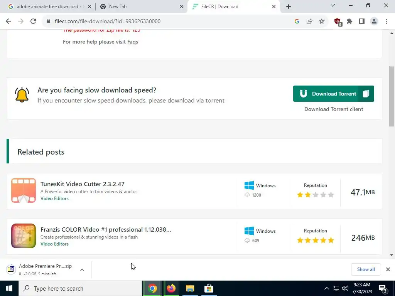Viewport: 395px width, 296px height.
Task: Open the taskbar clock 9:23 AM
Action: coord(362,288)
